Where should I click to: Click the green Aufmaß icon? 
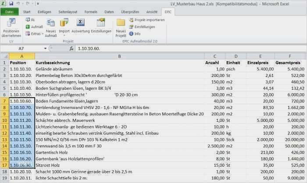pos(28,27)
